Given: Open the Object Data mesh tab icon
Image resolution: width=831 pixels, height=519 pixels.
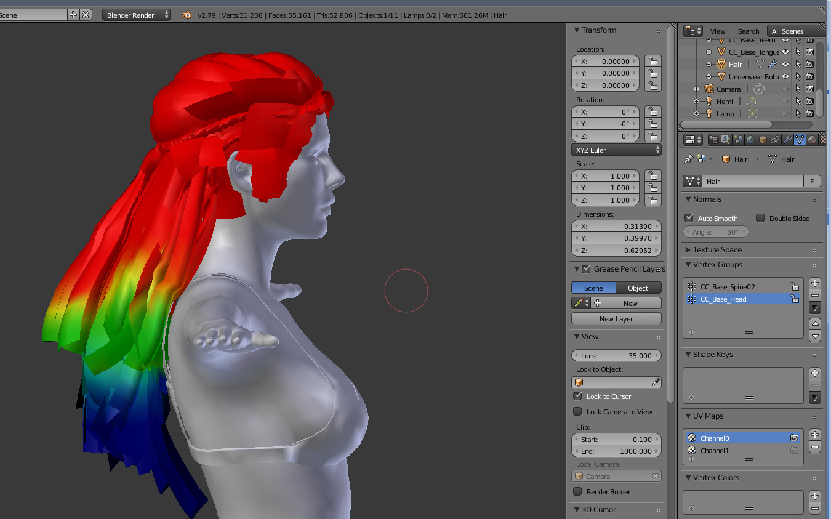Looking at the screenshot, I should click(x=800, y=140).
